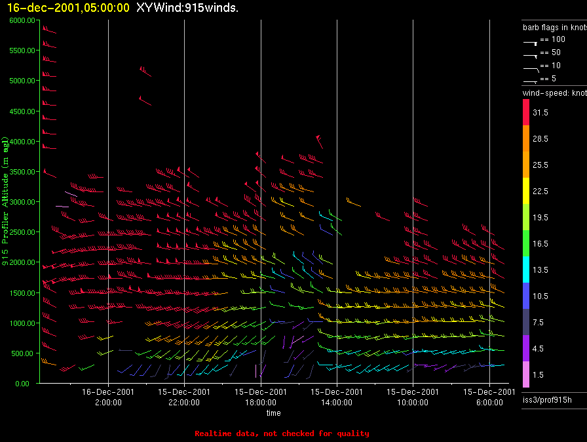Click the 31.5 wind-speed scale value

point(540,113)
